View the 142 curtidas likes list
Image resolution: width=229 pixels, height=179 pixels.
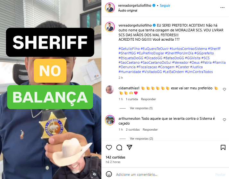pyautogui.click(x=115, y=157)
